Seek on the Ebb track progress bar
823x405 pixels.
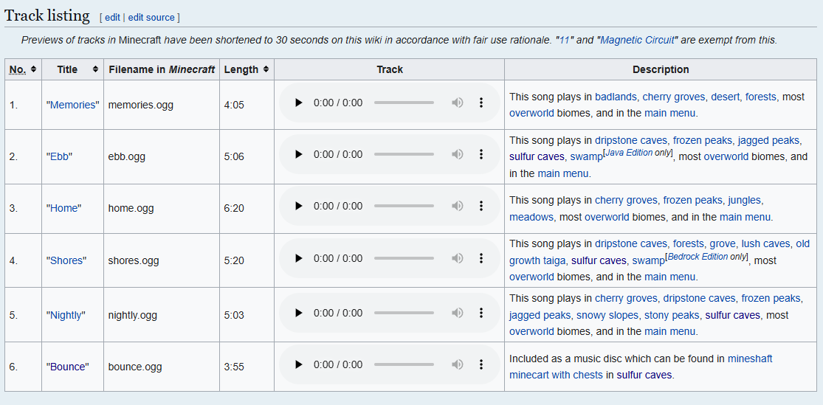[x=404, y=154]
